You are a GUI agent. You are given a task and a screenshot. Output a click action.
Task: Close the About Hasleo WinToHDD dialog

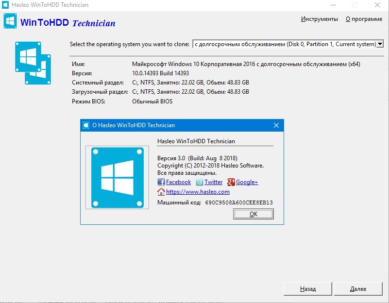tap(276, 125)
